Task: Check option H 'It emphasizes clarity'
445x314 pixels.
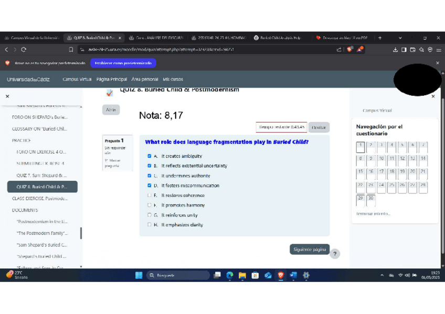Action: coord(150,225)
